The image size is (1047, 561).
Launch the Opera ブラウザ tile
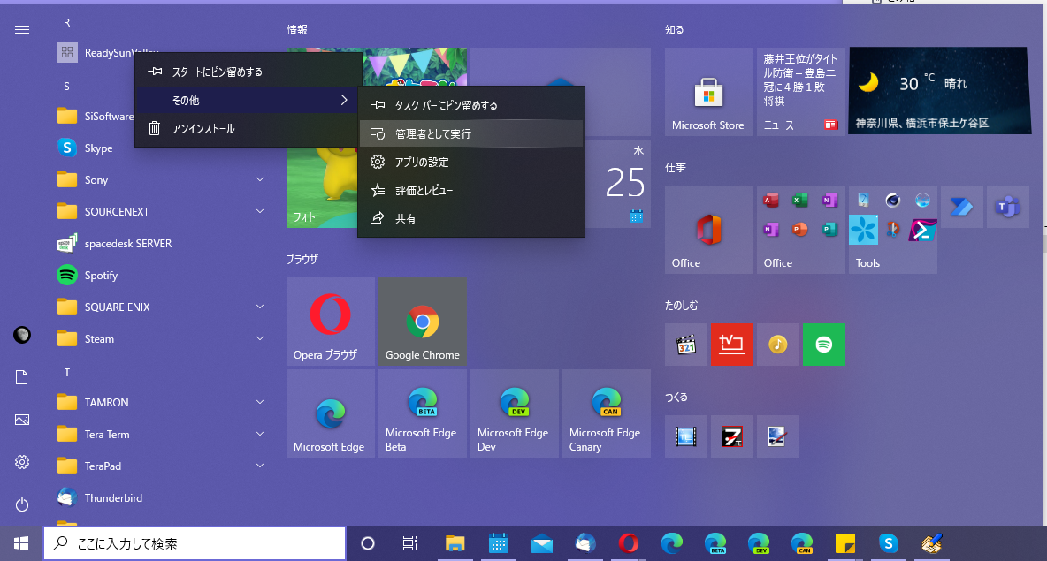coord(331,322)
